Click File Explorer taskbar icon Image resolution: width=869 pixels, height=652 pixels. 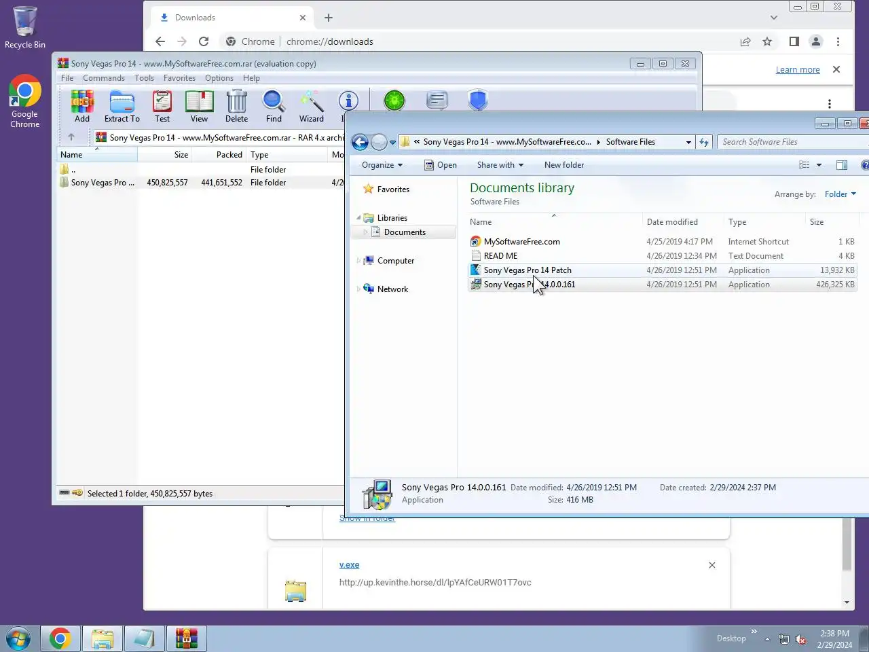point(103,639)
